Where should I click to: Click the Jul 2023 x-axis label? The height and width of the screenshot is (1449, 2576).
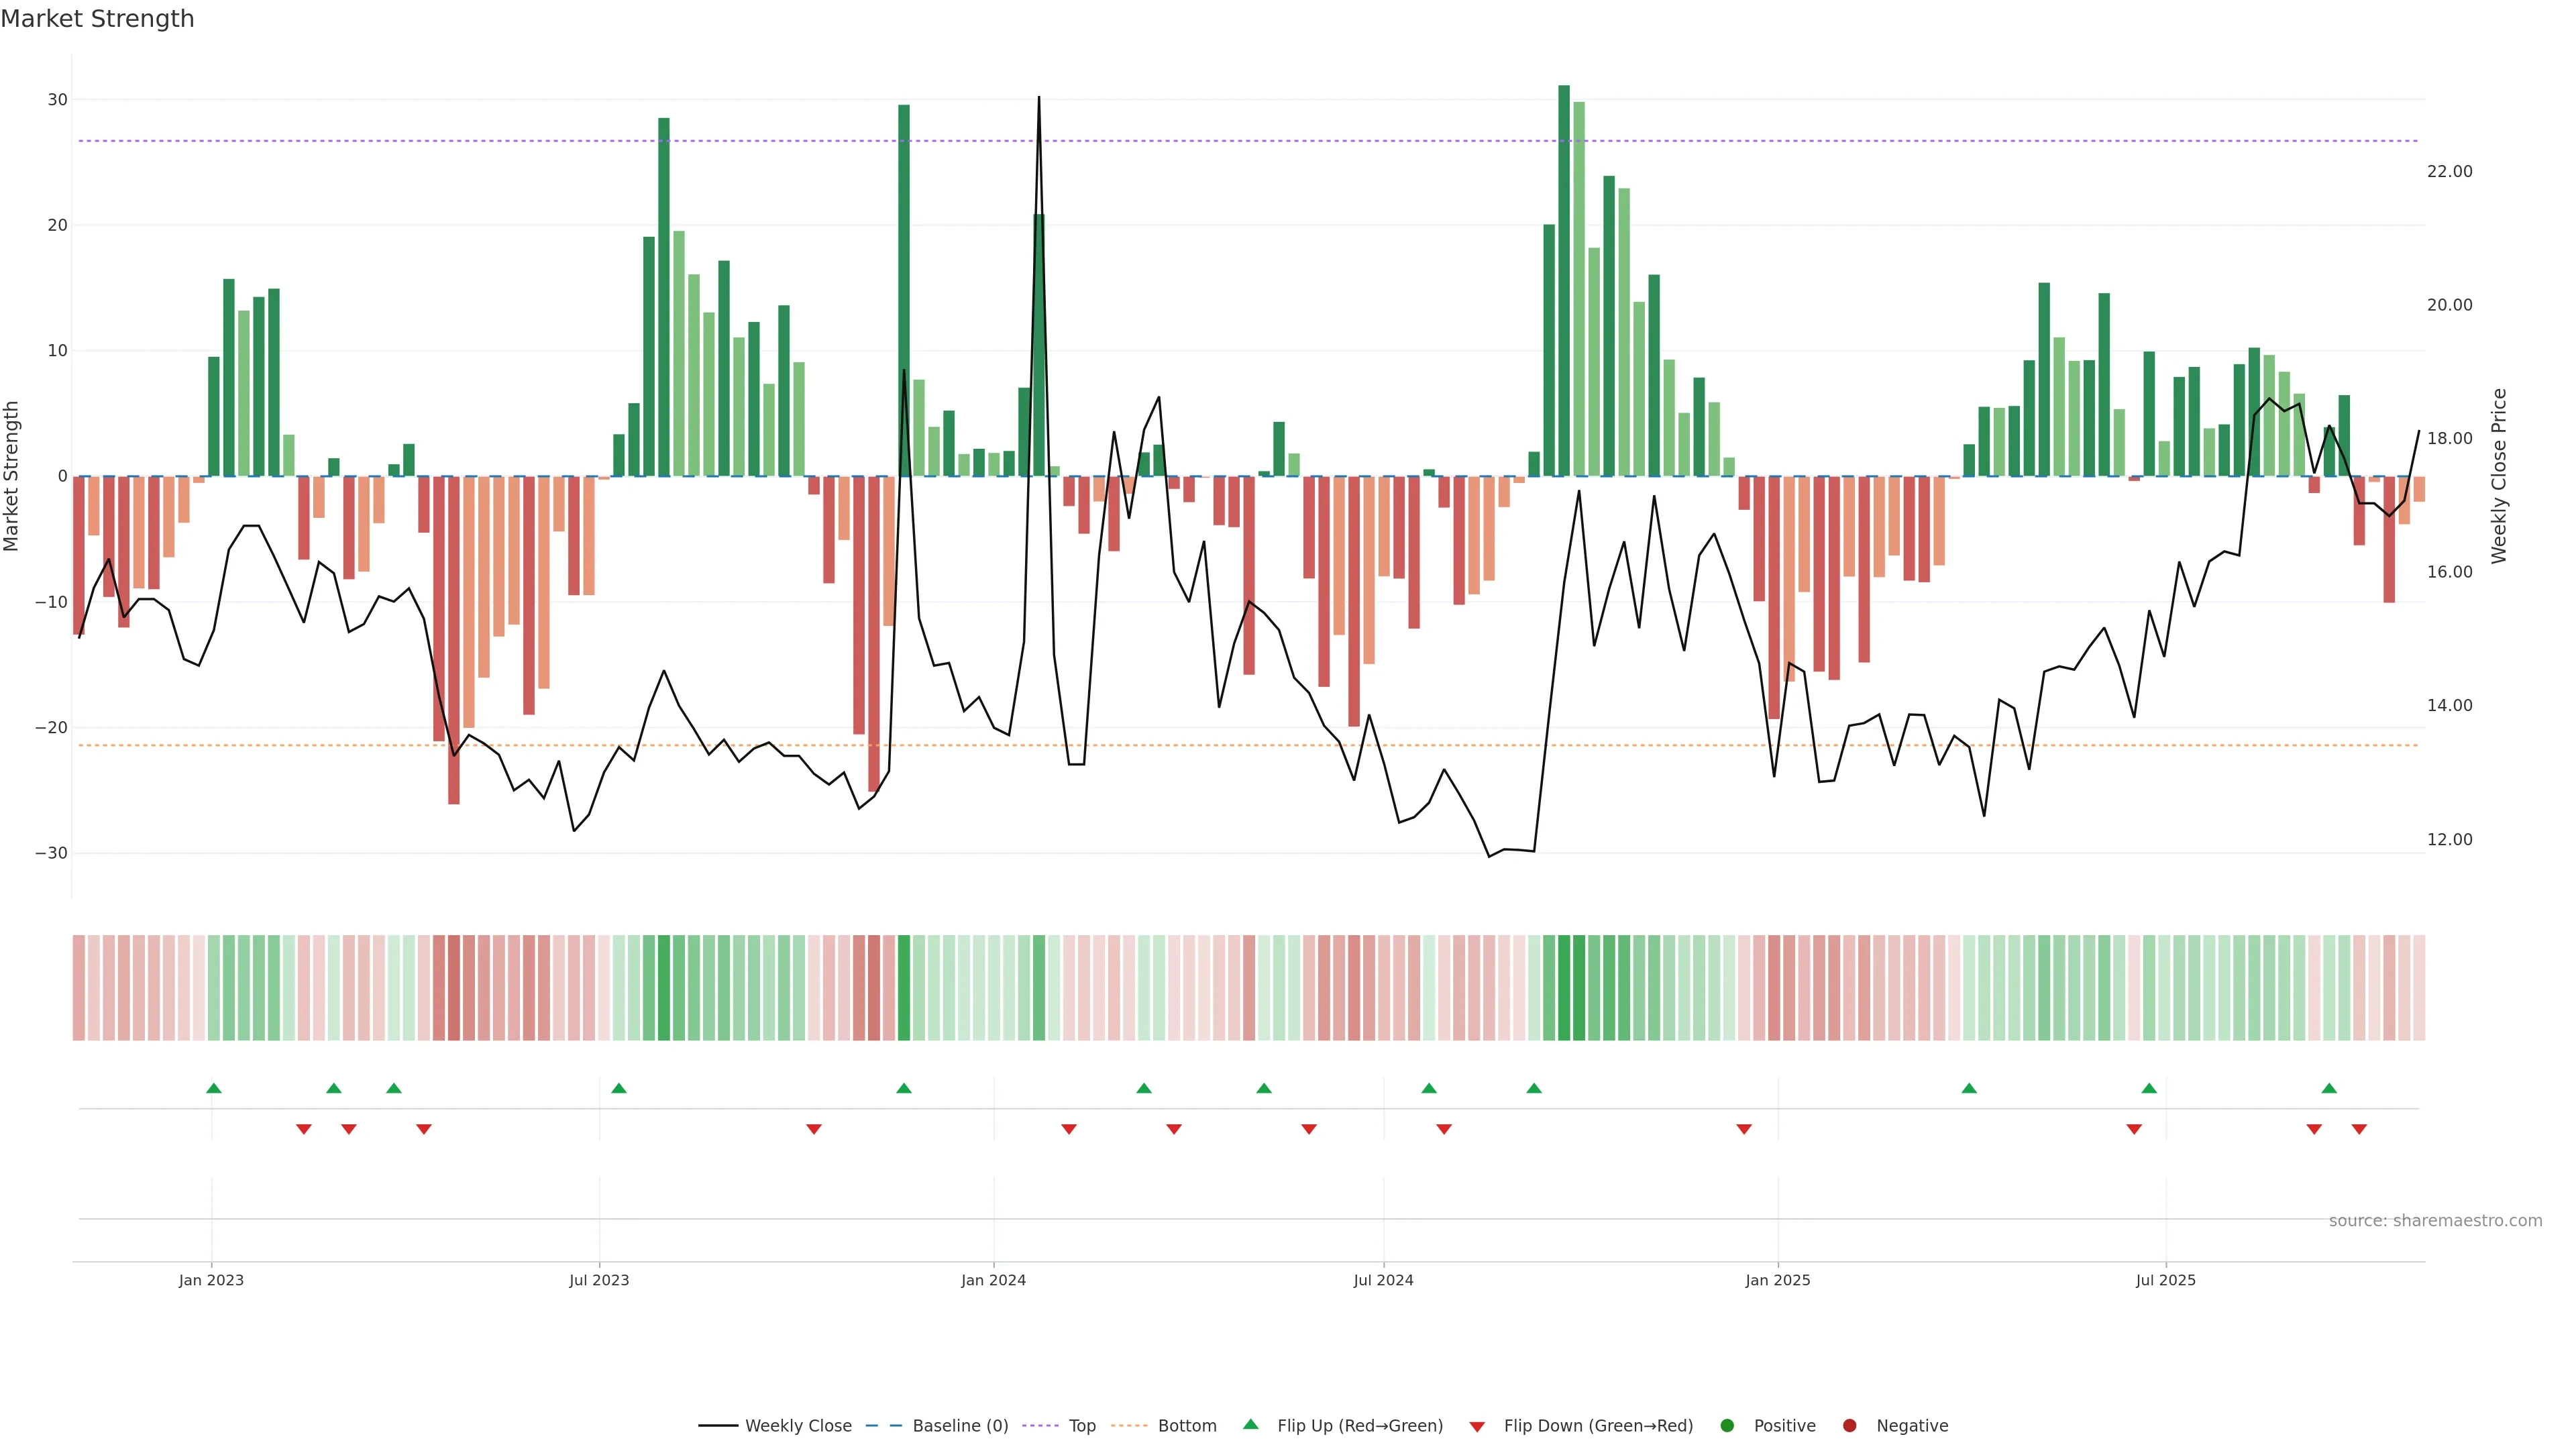[x=599, y=1280]
